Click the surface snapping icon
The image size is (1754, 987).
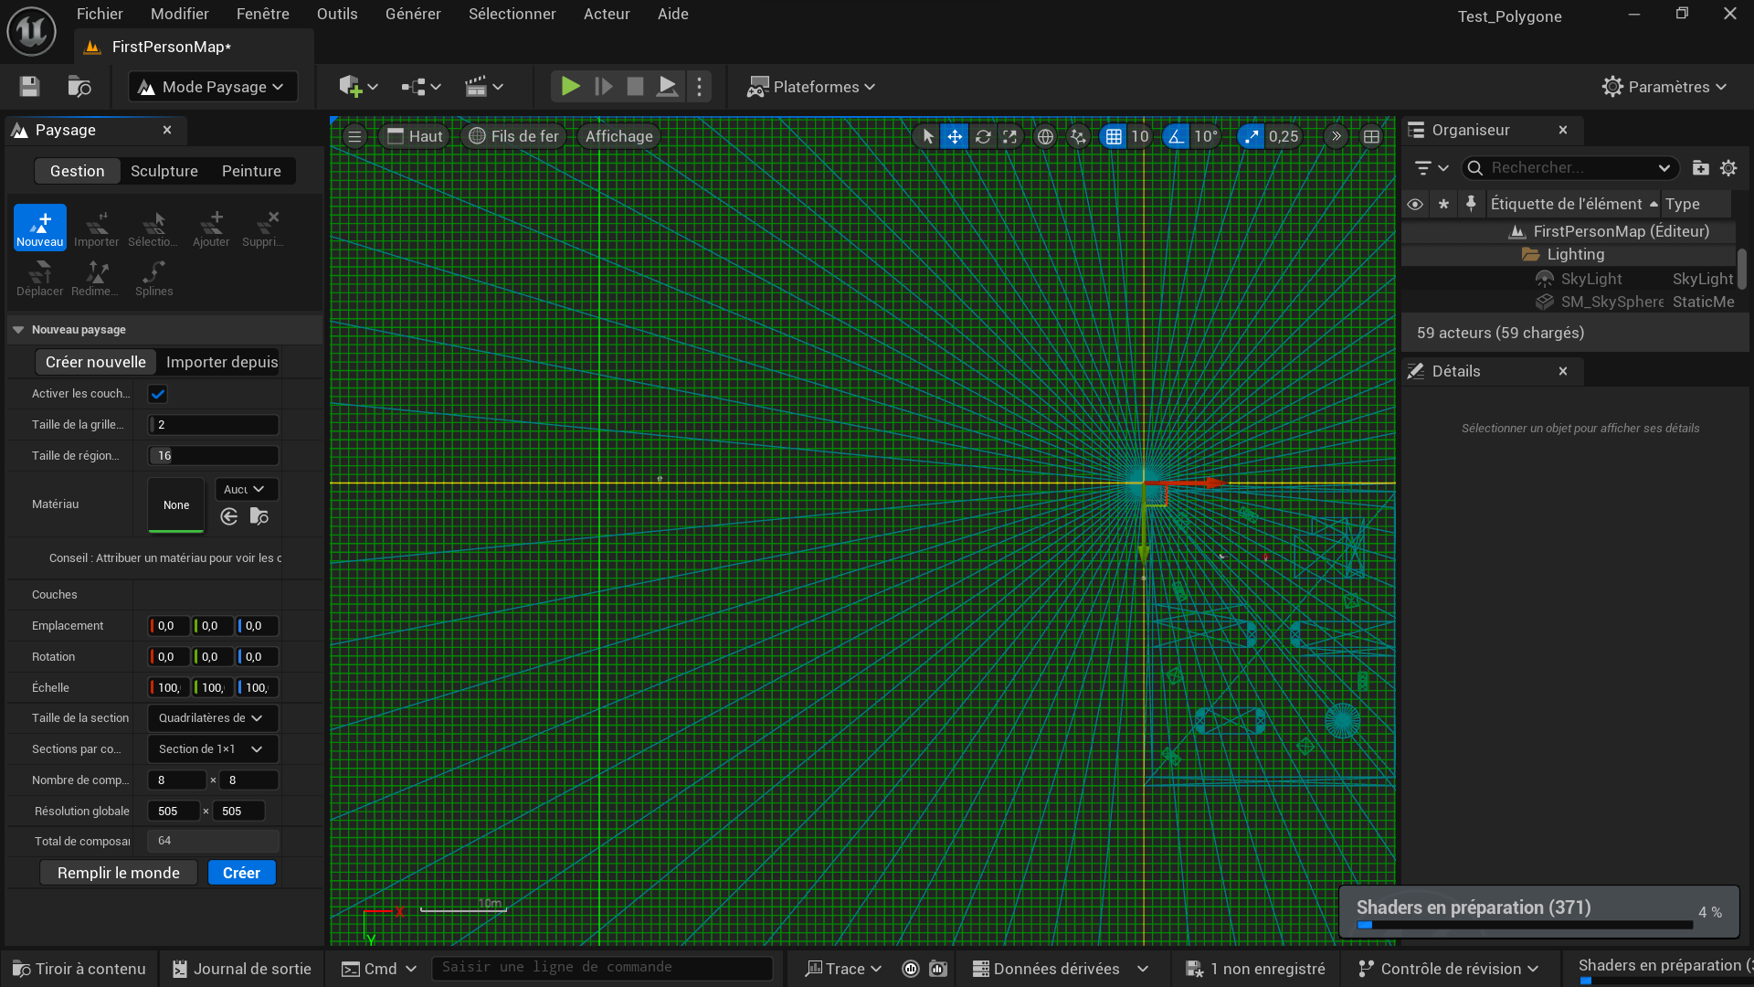[1079, 136]
